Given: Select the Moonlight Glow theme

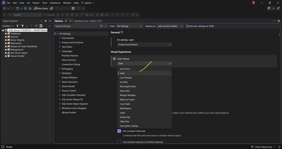Looking at the screenshot, I should (x=144, y=86).
